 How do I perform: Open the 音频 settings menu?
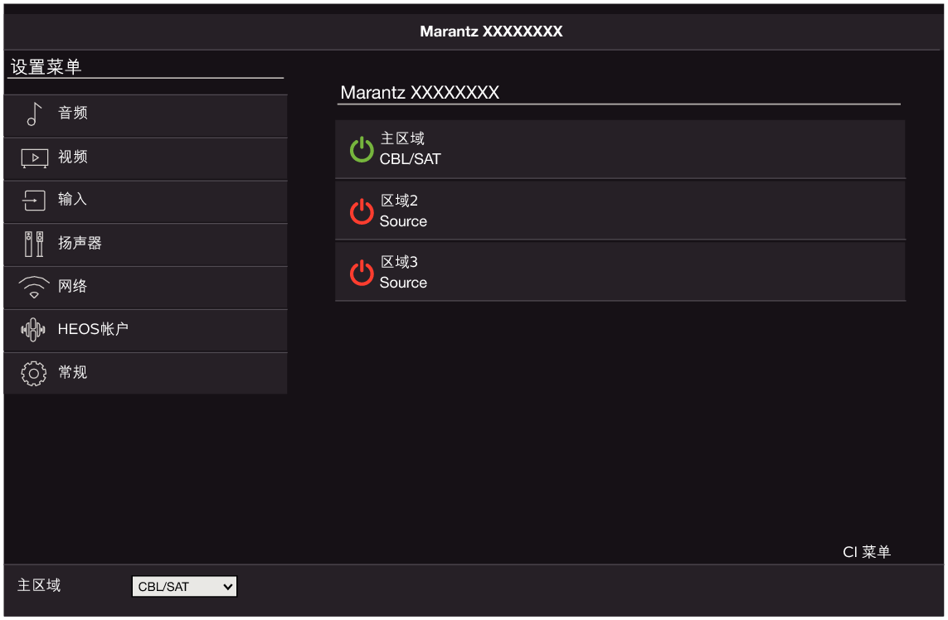(x=145, y=115)
